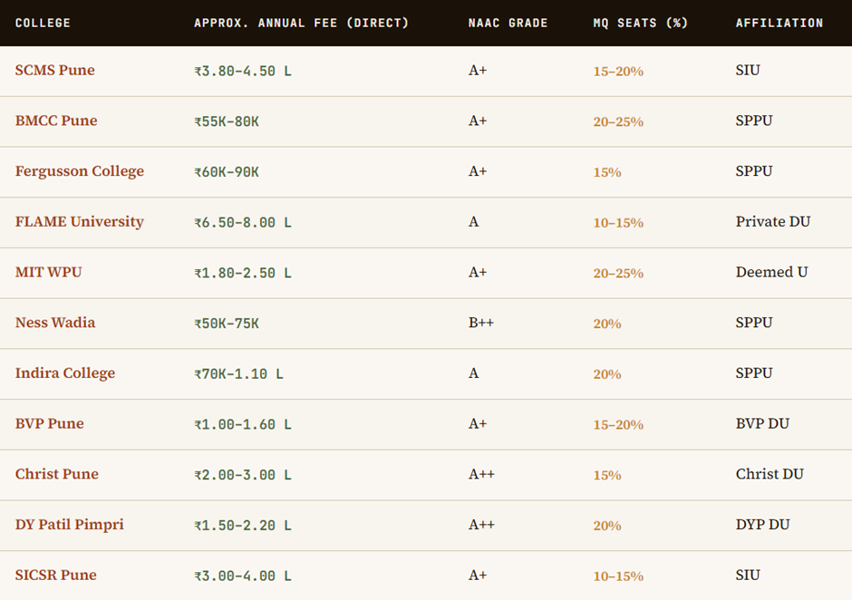
Task: Open the BVP Pune college link
Action: click(50, 424)
